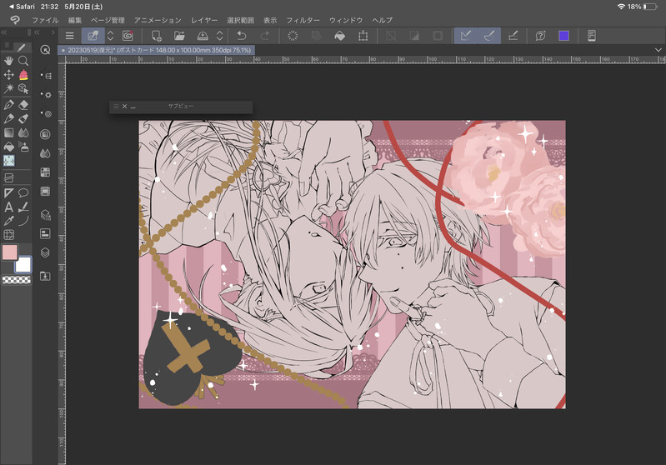
Task: Select the Ruler triangle tool
Action: pyautogui.click(x=8, y=193)
